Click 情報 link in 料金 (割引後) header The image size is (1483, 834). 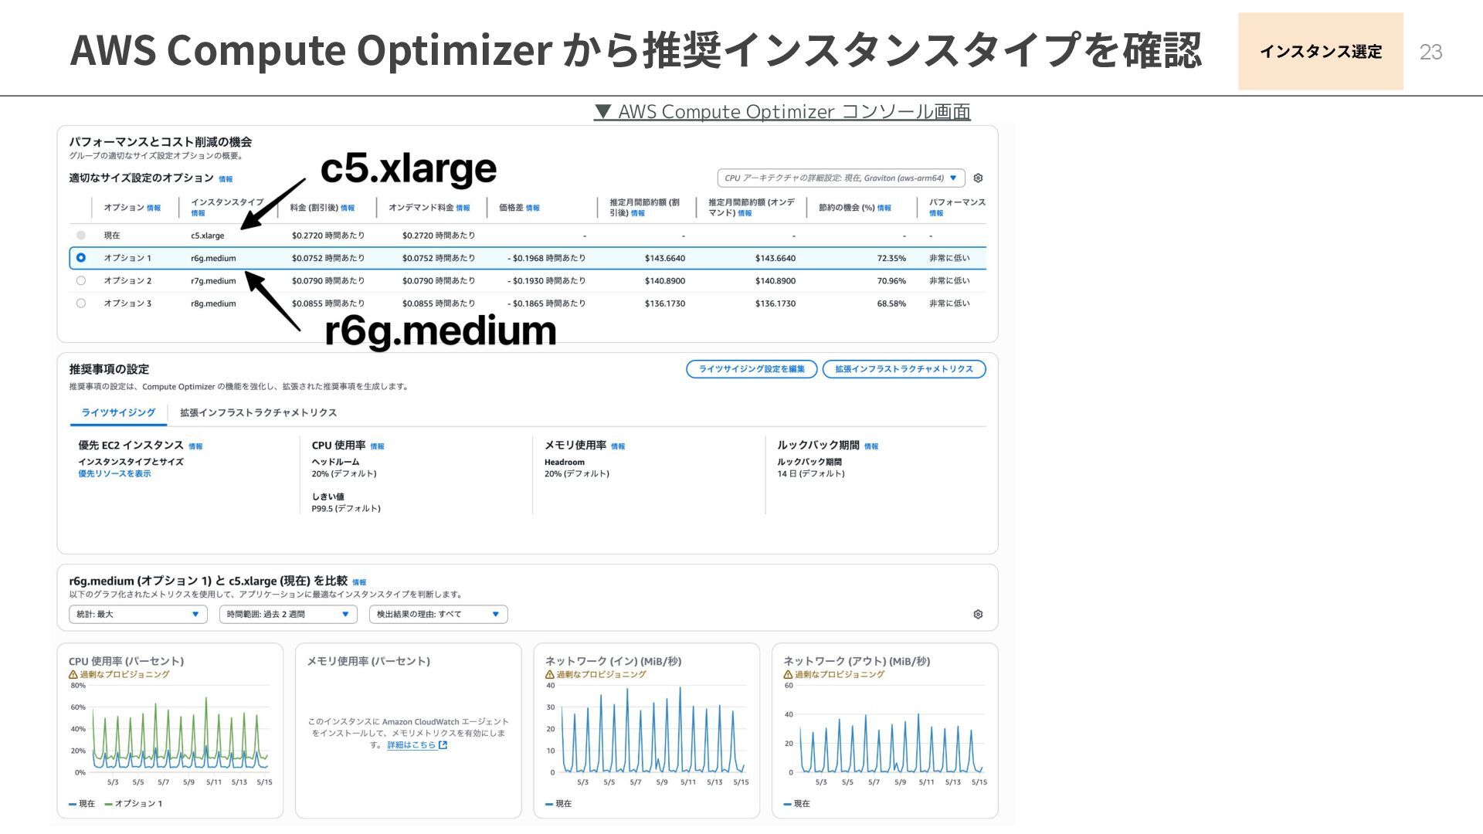point(348,208)
